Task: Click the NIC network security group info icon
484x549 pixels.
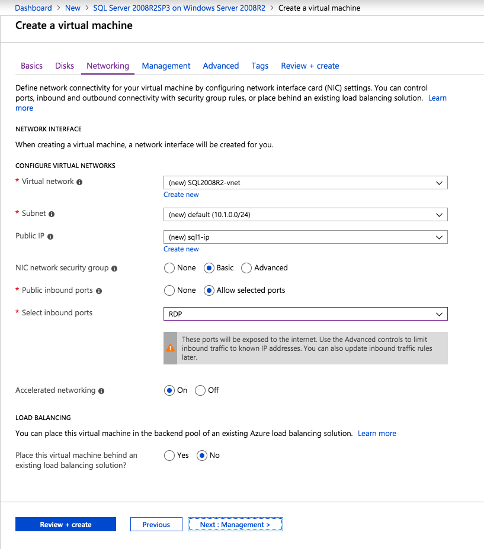Action: (x=114, y=269)
